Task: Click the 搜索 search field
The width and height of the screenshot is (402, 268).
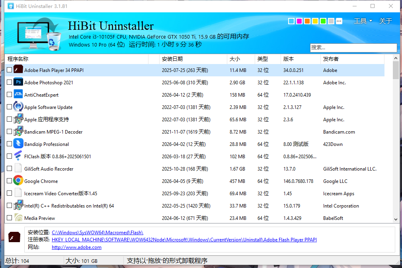Action: 353,48
